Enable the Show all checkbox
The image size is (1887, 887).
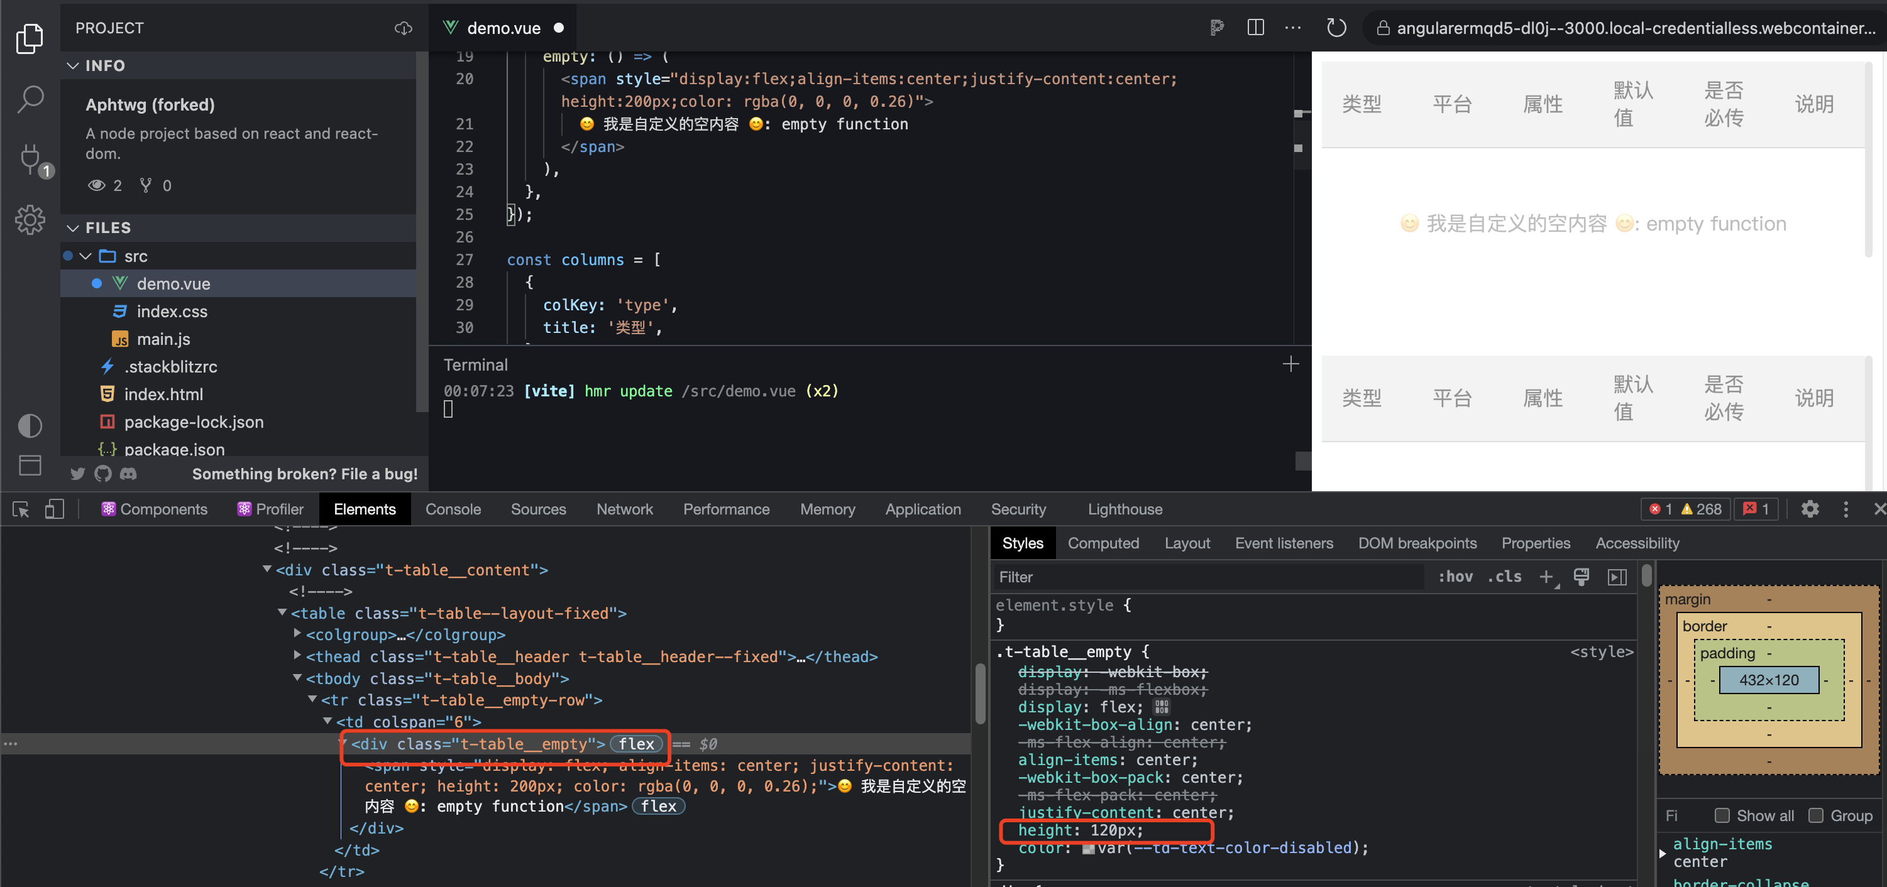pyautogui.click(x=1722, y=815)
